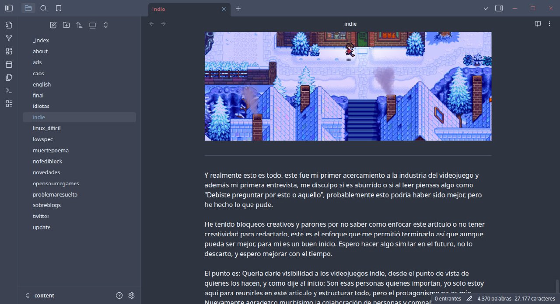Toggle the right sidebar
560x304 pixels.
click(499, 8)
